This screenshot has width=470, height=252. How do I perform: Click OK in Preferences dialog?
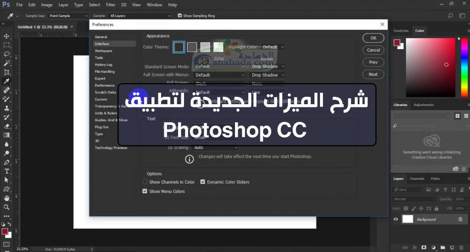[x=373, y=38]
